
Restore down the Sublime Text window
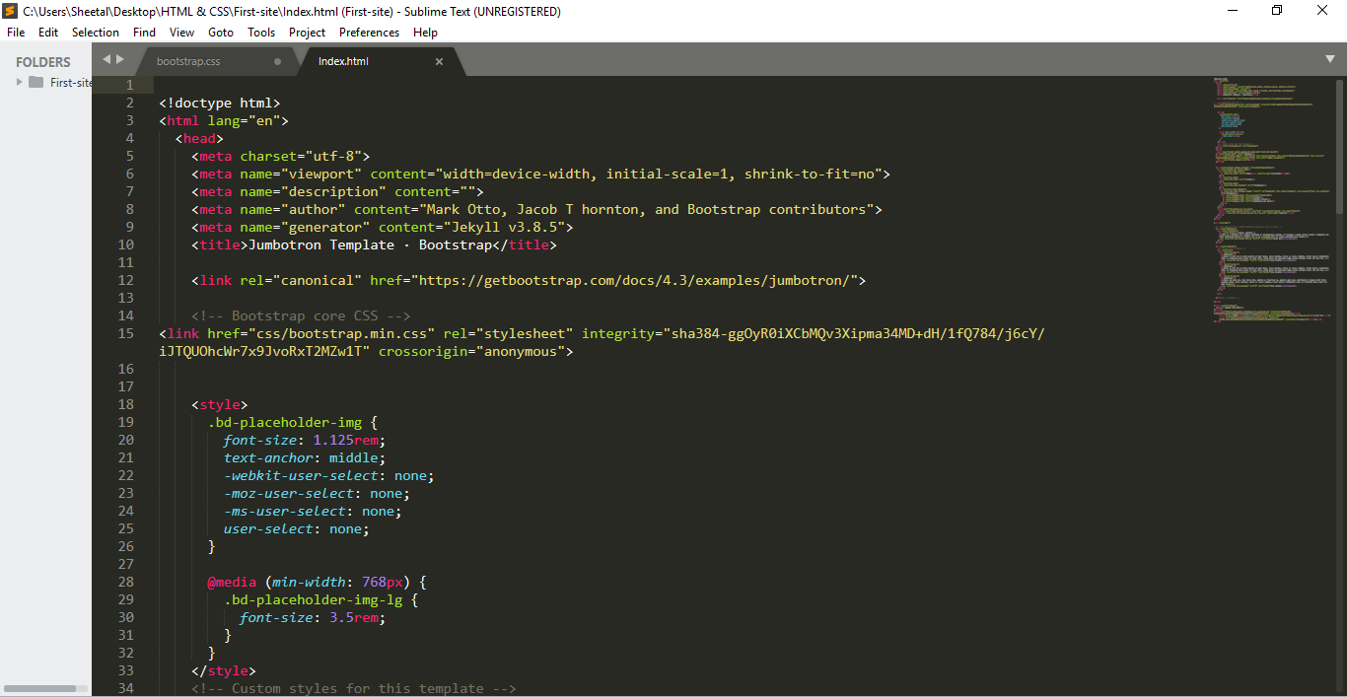coord(1277,11)
